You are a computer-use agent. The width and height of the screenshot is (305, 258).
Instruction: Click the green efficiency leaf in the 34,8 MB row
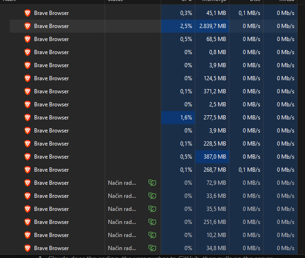tap(152, 248)
